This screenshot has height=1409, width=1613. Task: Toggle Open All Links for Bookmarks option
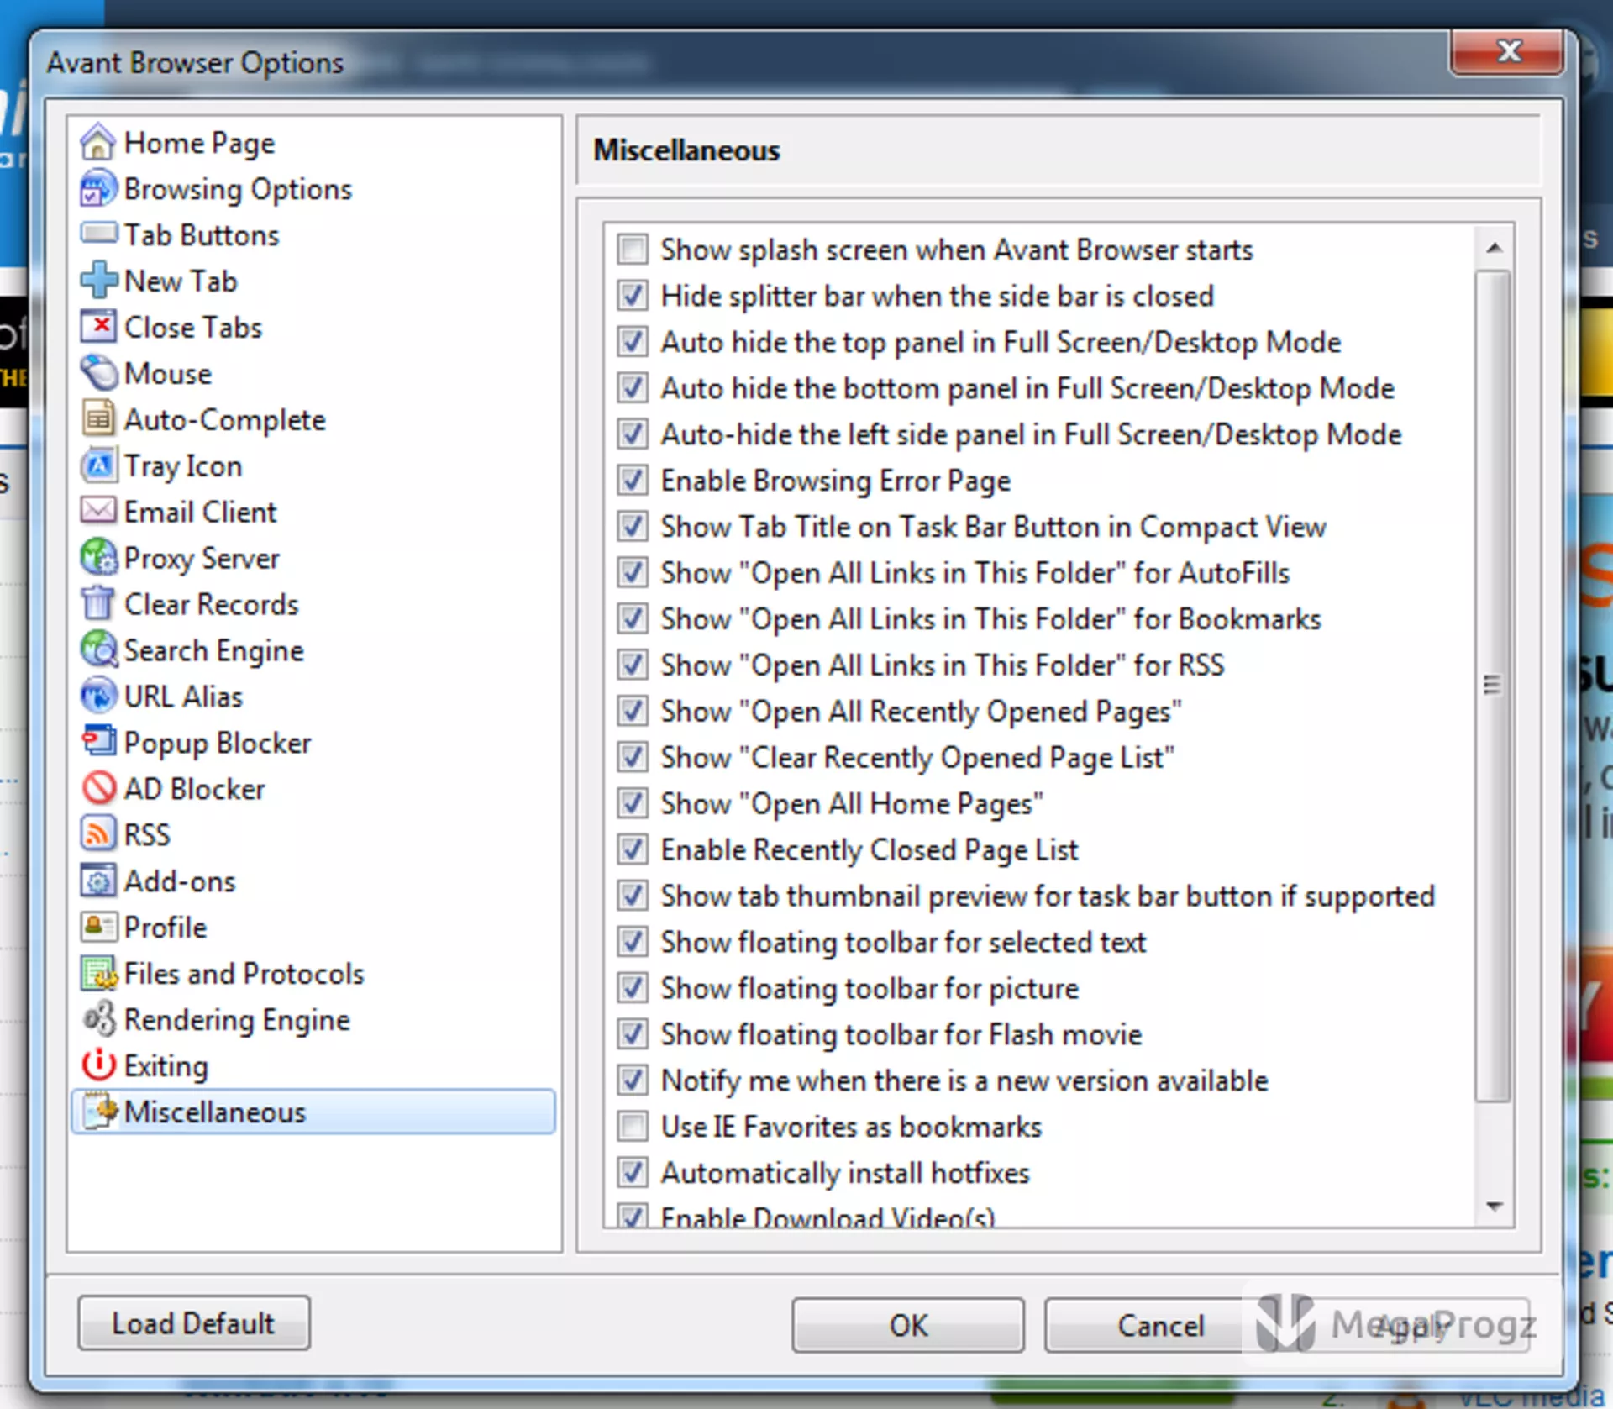coord(632,618)
